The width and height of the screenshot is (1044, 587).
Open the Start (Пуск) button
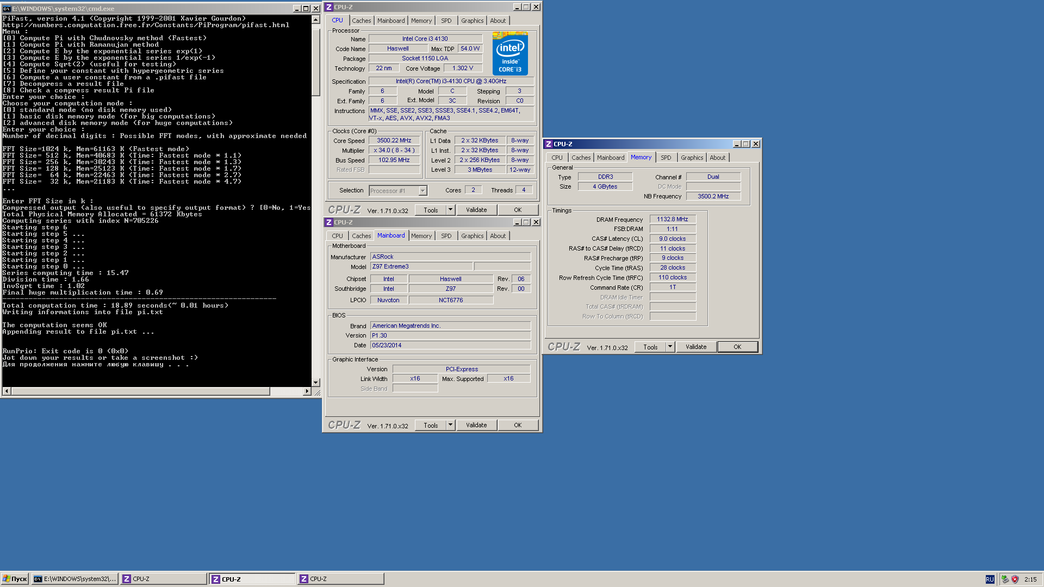[x=15, y=579]
